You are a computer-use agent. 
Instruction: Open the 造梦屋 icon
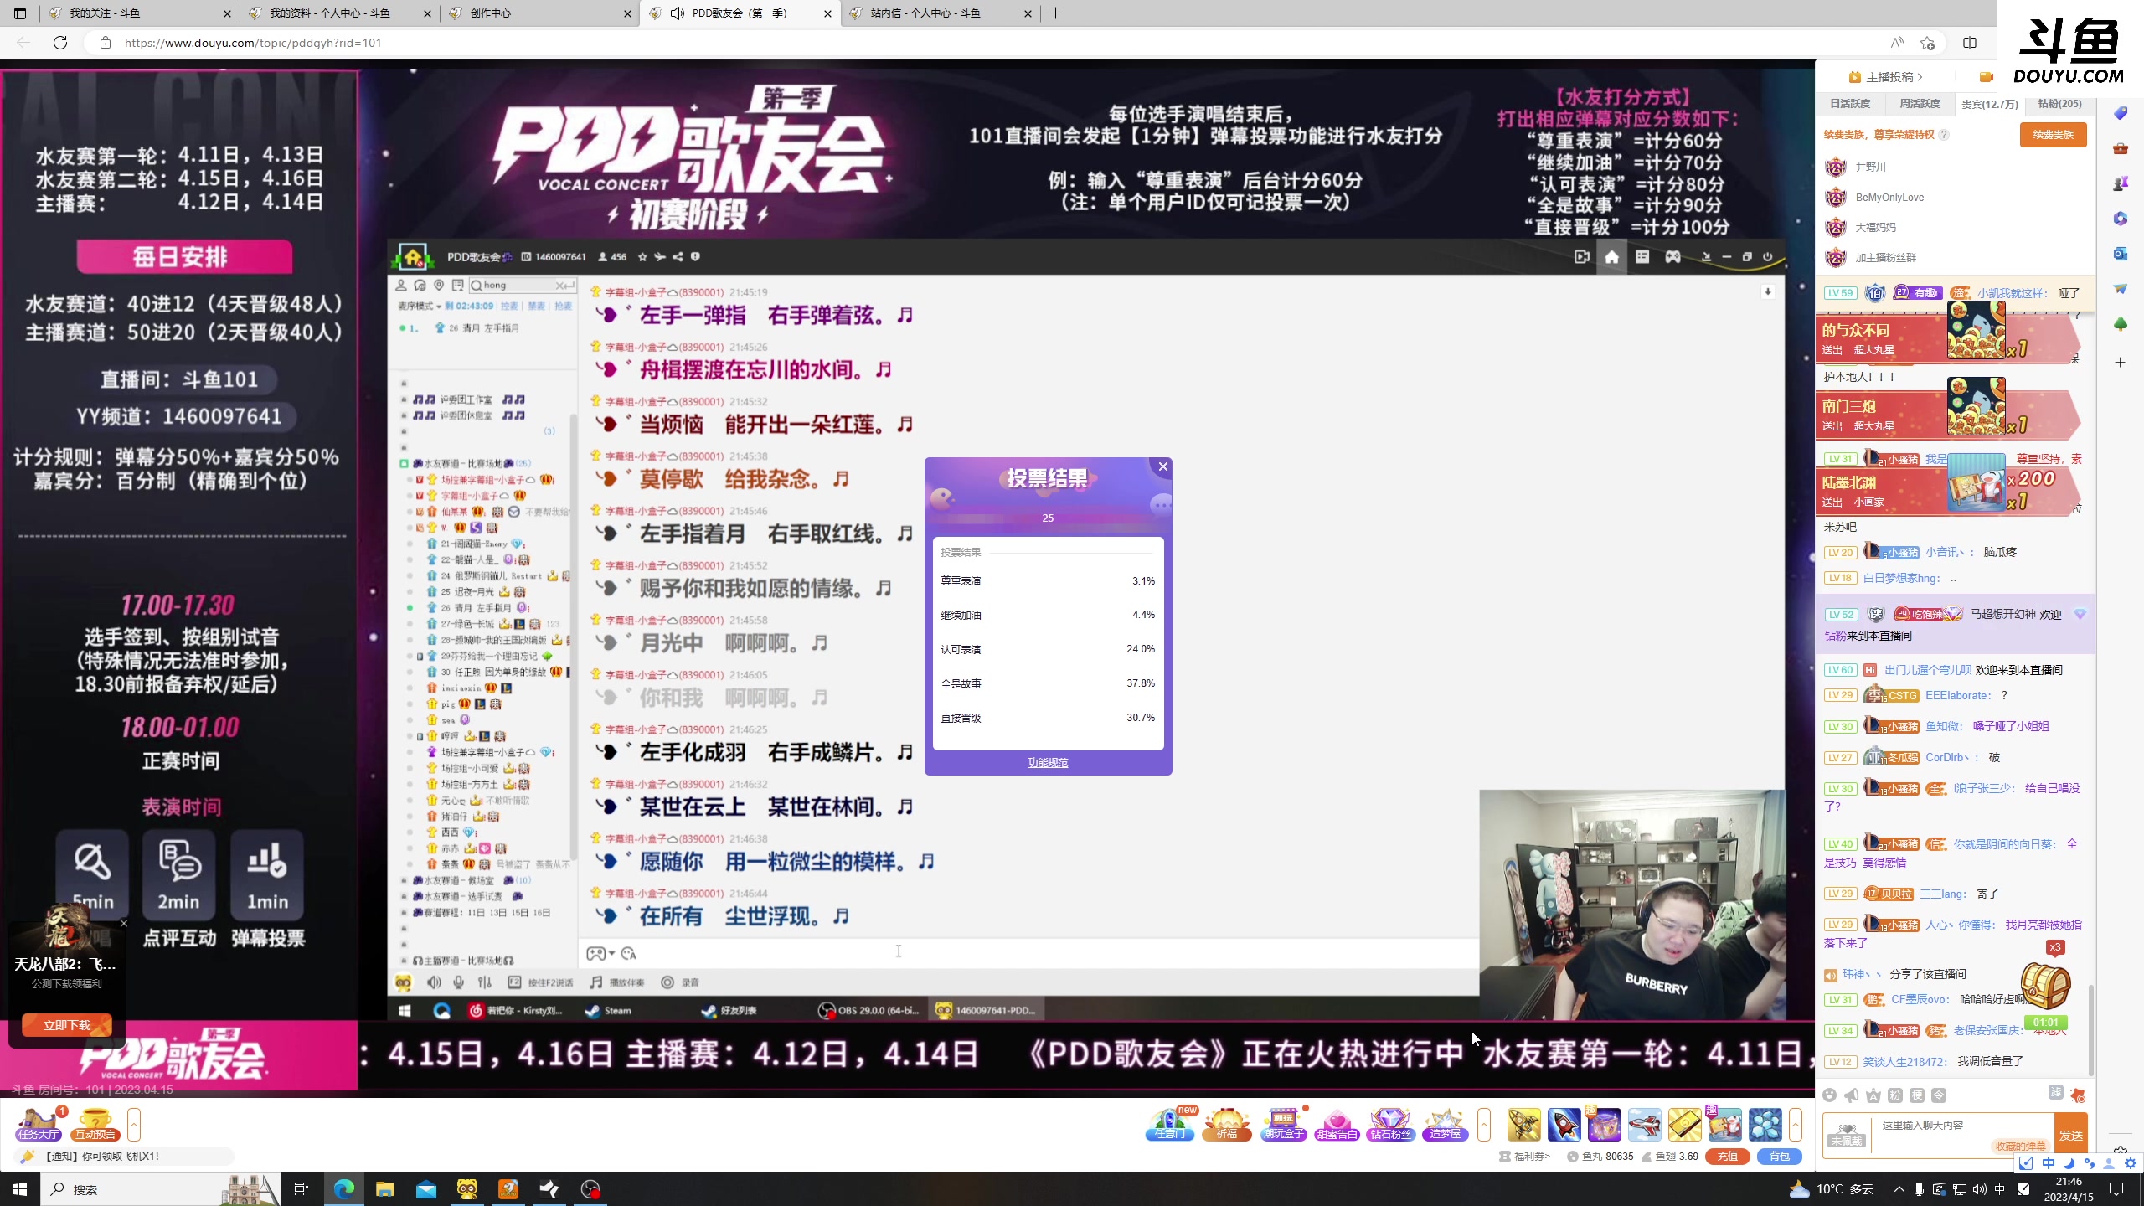pyautogui.click(x=1445, y=1124)
